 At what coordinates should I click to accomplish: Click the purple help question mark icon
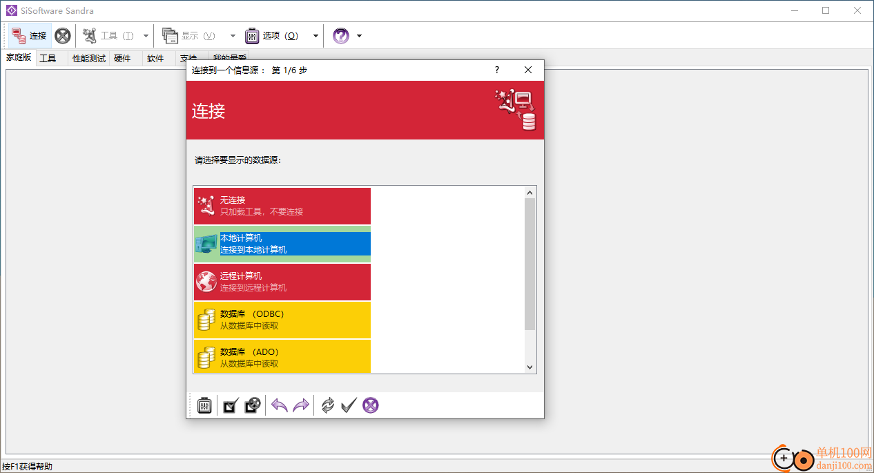click(341, 36)
